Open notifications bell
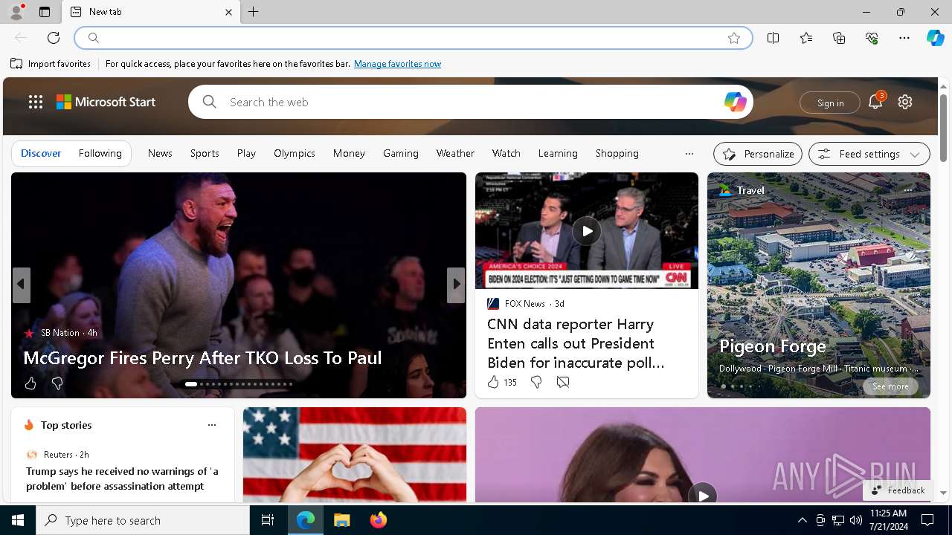 click(x=875, y=102)
